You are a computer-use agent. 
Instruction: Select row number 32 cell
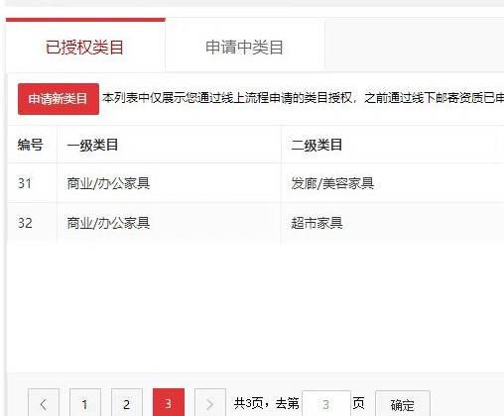(x=32, y=223)
